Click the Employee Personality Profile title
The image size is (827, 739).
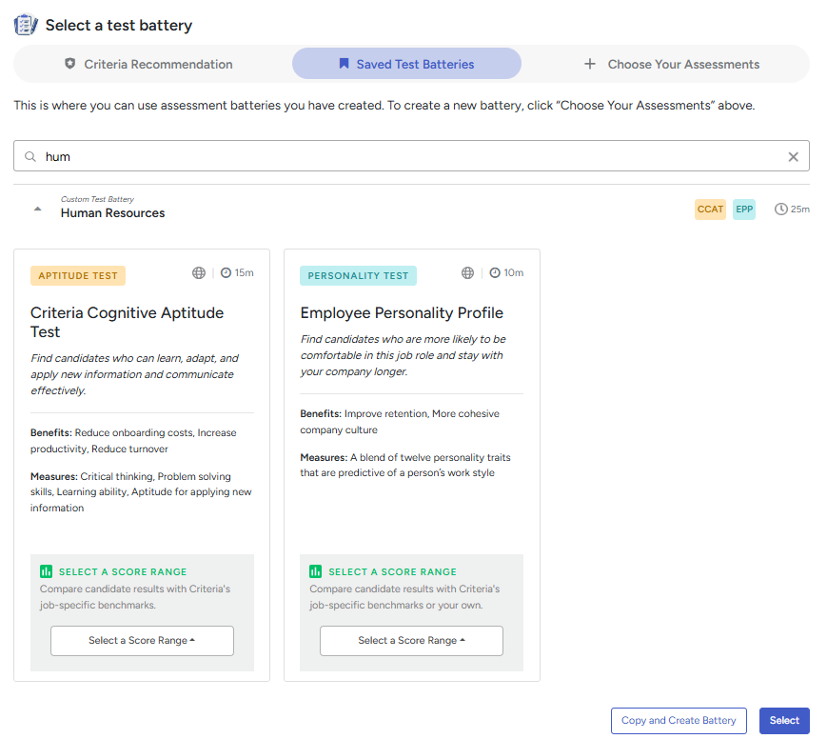pyautogui.click(x=402, y=312)
